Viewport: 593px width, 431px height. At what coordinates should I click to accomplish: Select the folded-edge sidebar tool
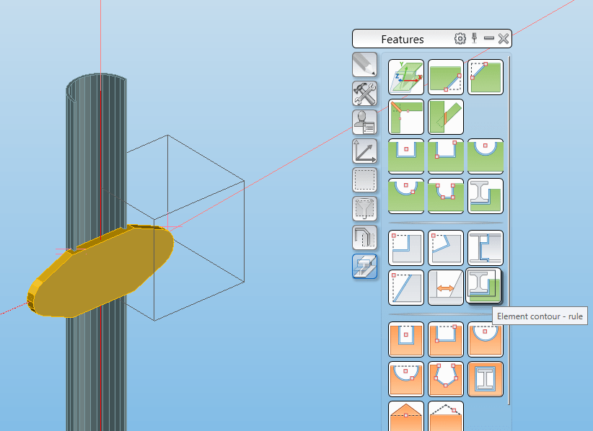click(x=365, y=238)
